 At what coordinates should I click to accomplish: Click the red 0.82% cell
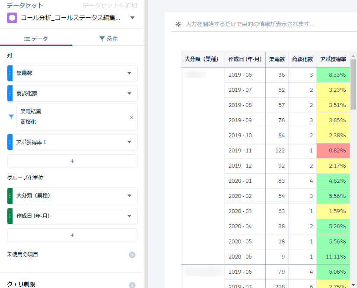tap(332, 151)
